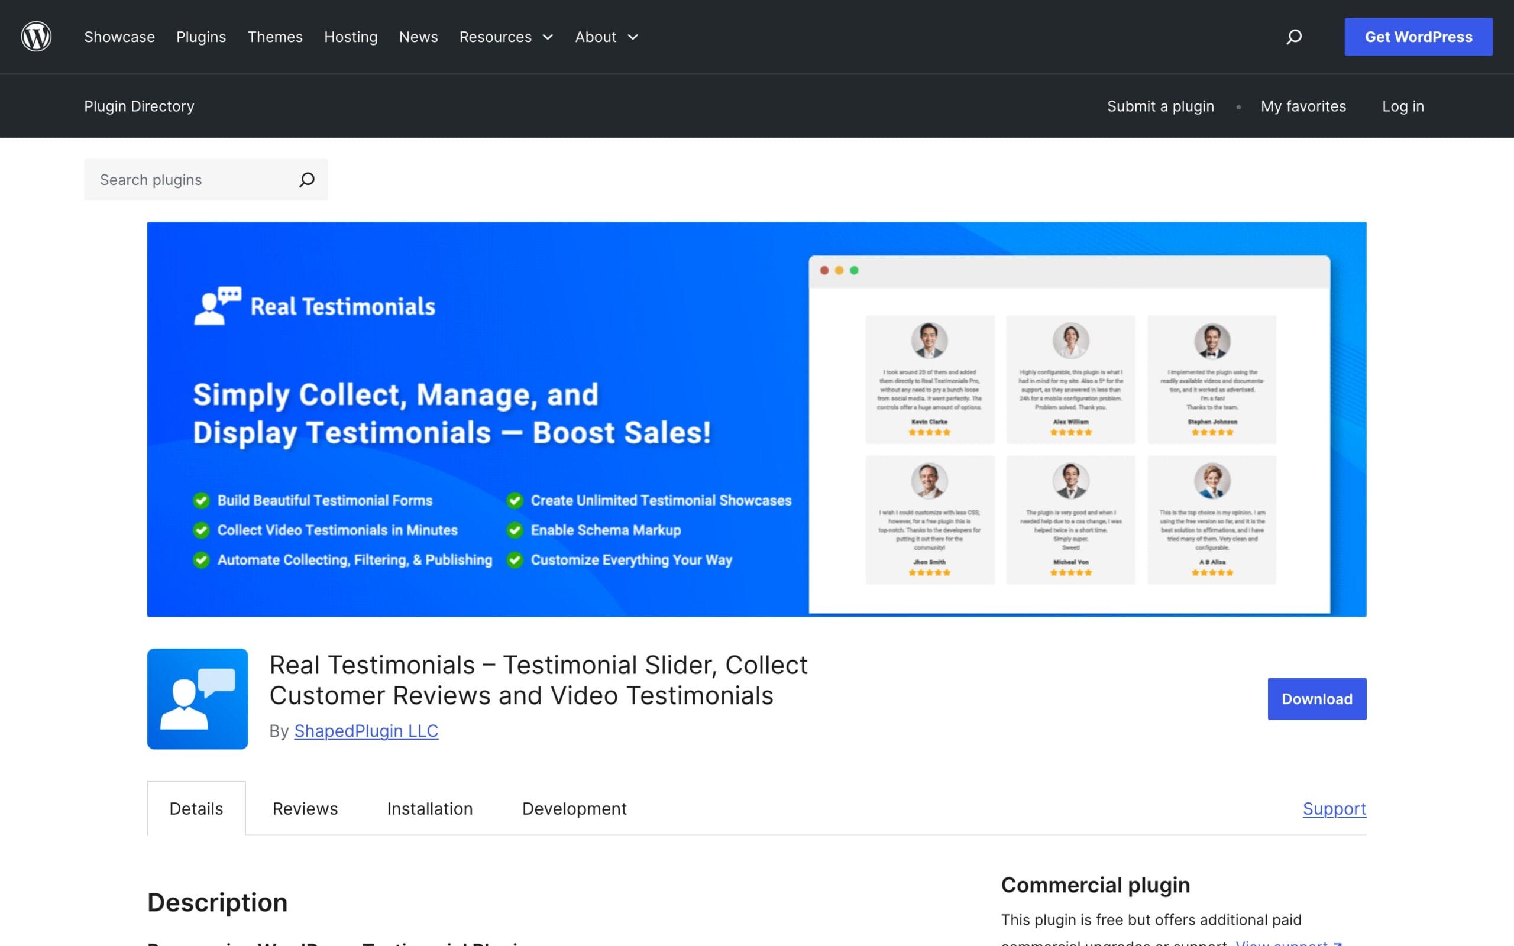Click the Support link

tap(1334, 808)
